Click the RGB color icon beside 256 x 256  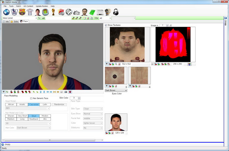[189, 64]
